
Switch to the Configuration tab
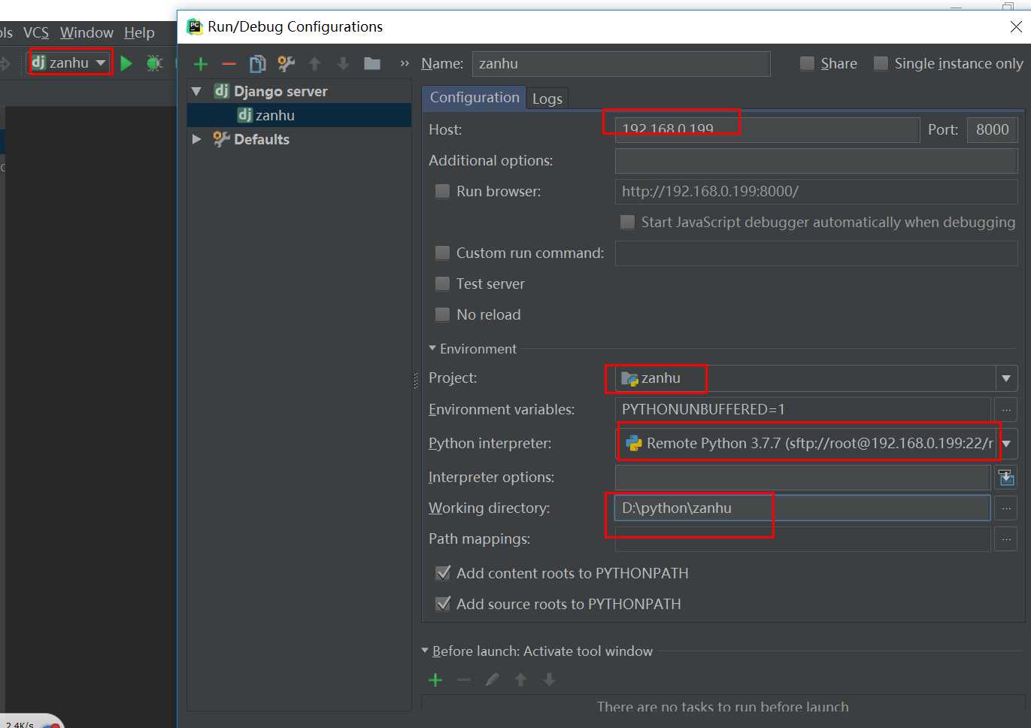(x=475, y=98)
